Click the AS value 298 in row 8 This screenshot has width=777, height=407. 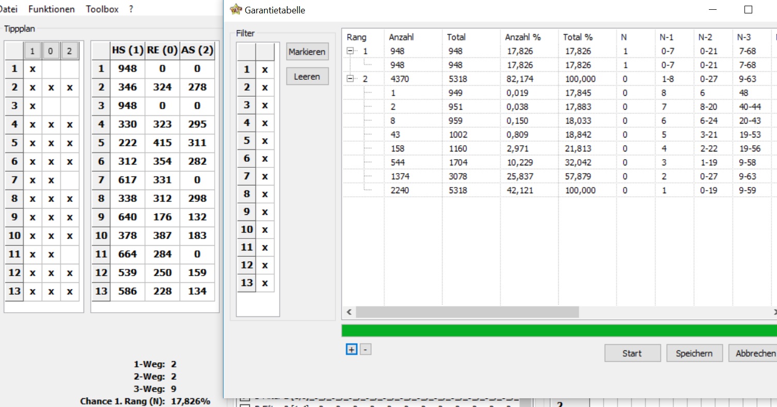click(197, 198)
